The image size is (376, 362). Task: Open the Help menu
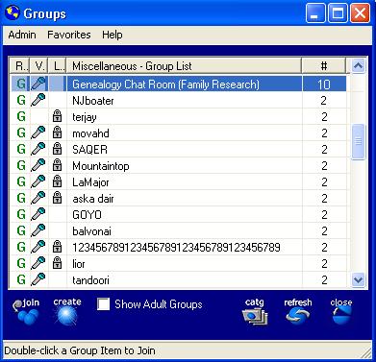pos(113,35)
